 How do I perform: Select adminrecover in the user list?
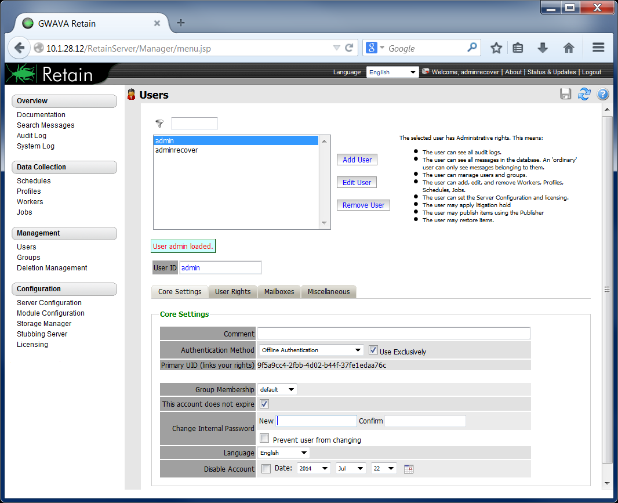point(236,150)
